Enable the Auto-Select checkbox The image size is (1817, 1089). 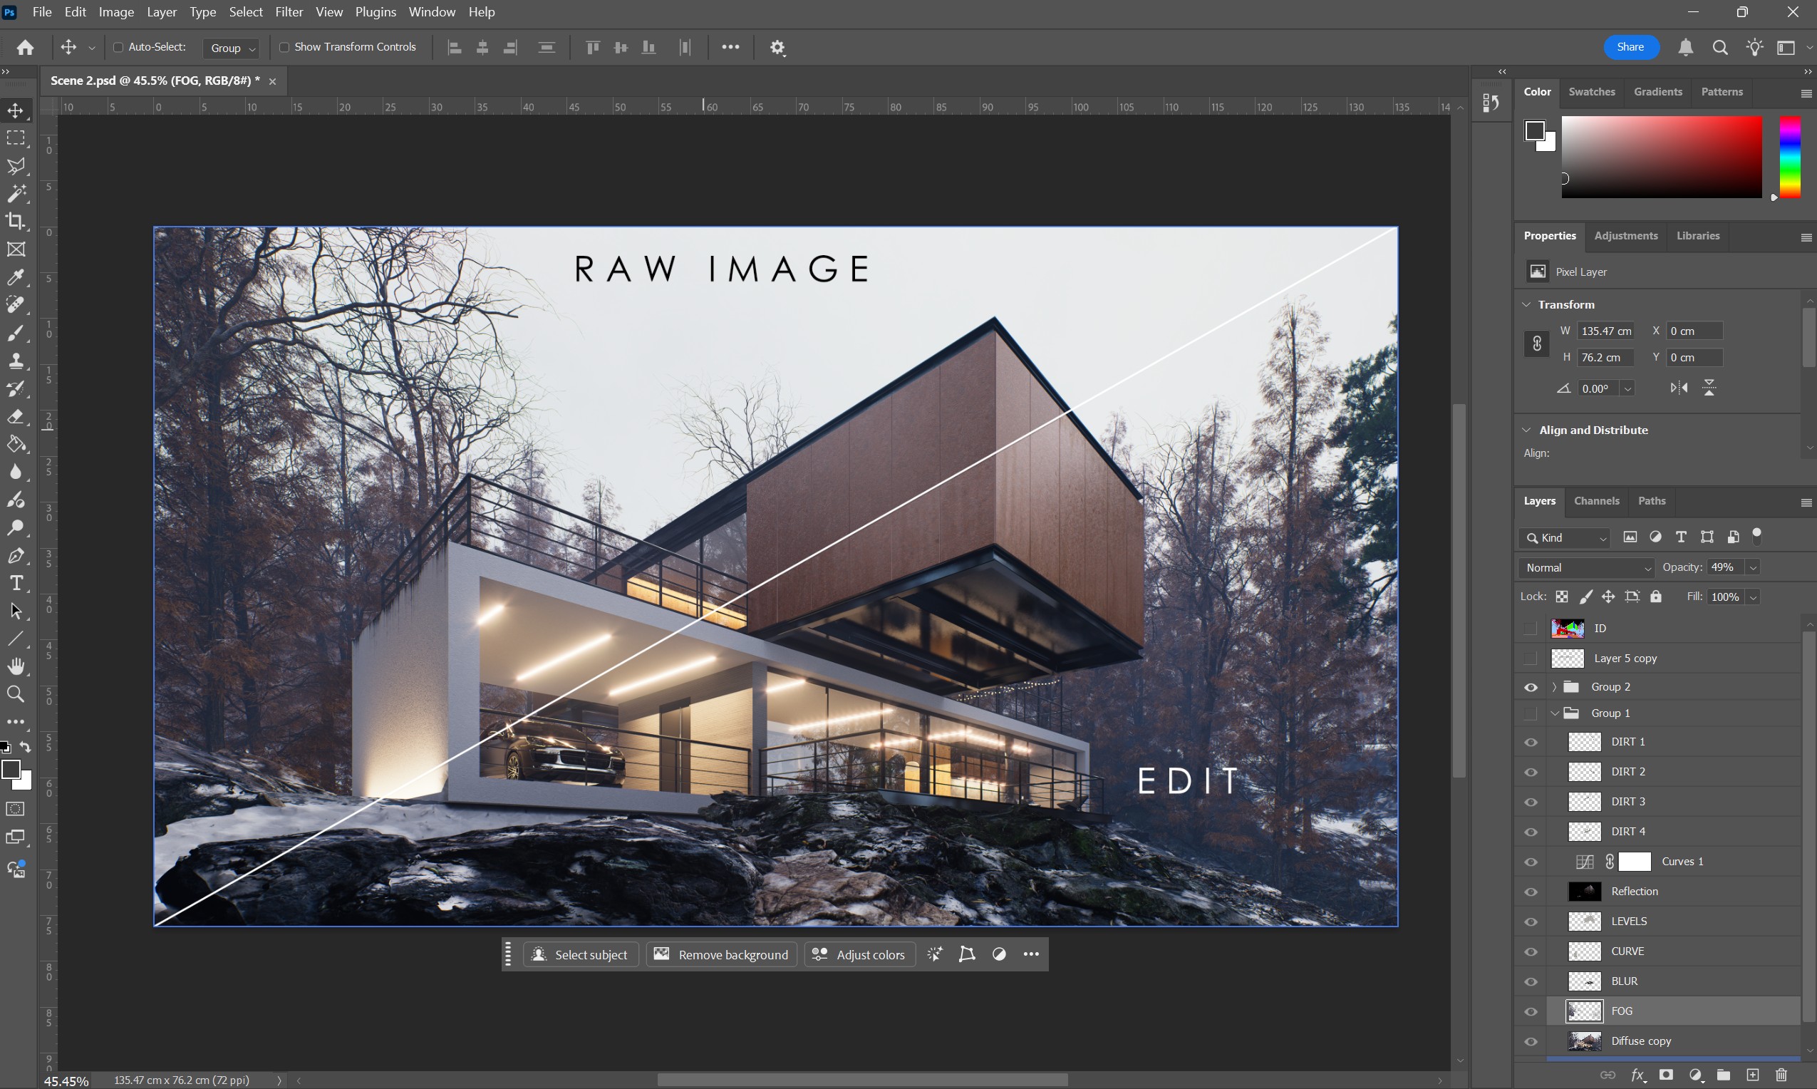(118, 47)
